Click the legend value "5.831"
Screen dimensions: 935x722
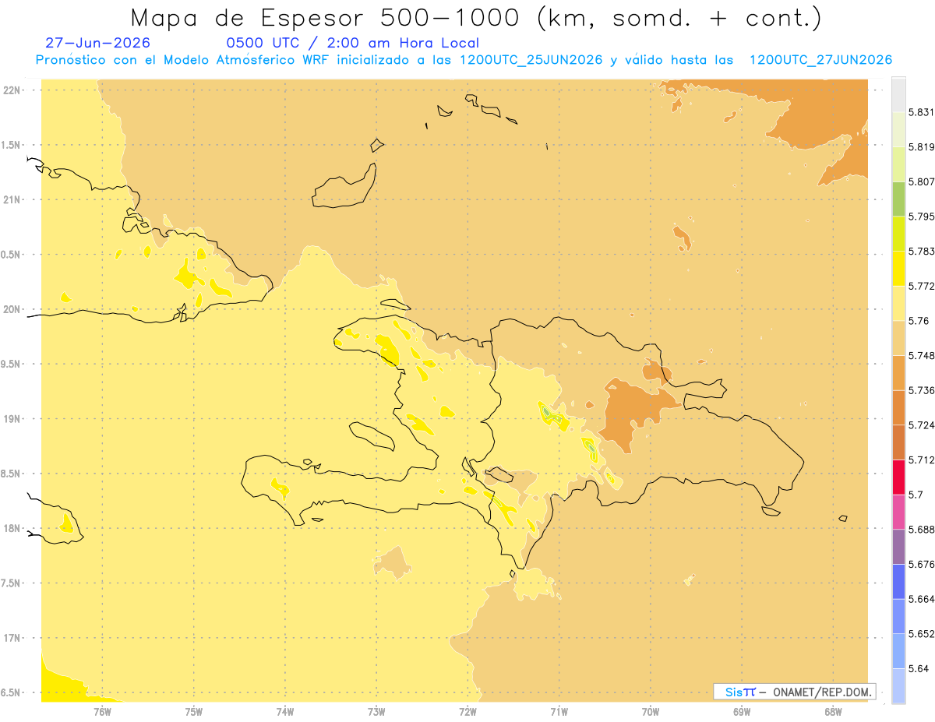coord(922,112)
